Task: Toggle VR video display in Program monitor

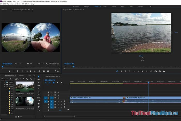Action: [117, 71]
